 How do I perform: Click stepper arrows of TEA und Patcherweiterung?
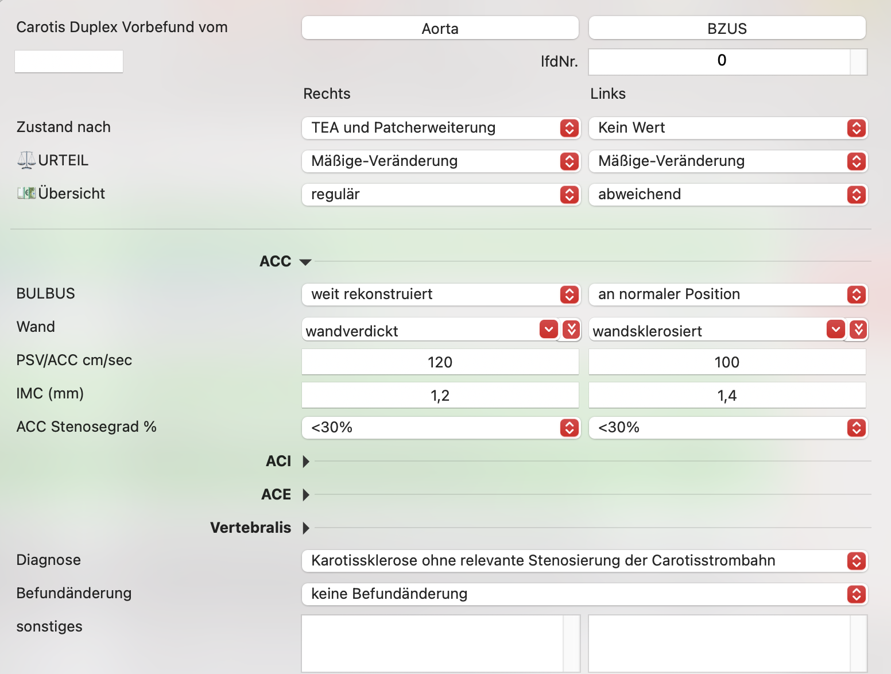coord(569,128)
